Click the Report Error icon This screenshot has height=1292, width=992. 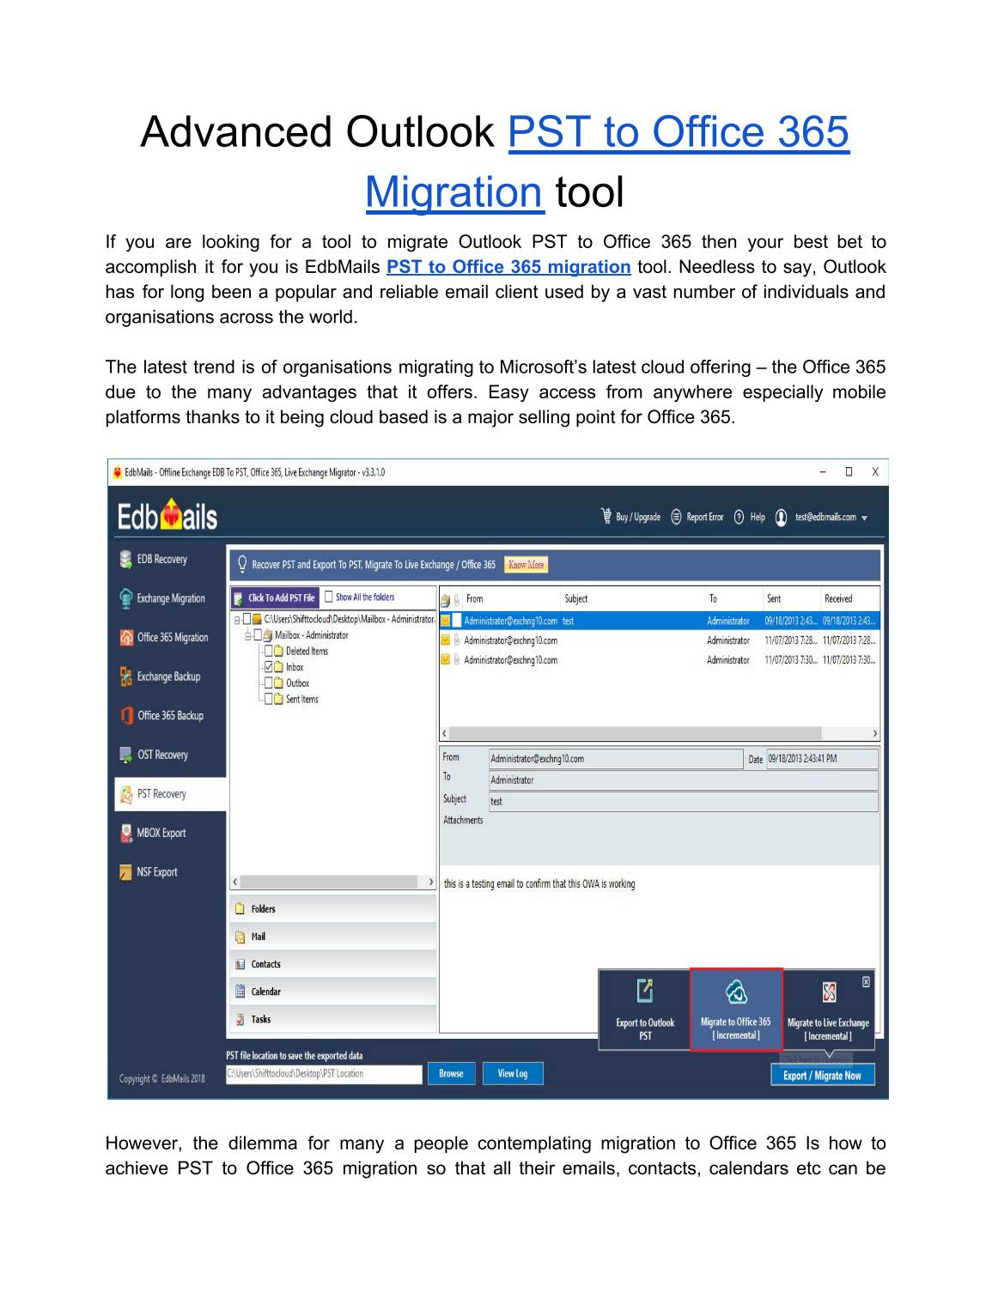[x=676, y=517]
